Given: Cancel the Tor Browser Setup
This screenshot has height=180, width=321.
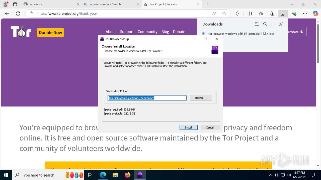Looking at the screenshot, I should click(x=210, y=127).
